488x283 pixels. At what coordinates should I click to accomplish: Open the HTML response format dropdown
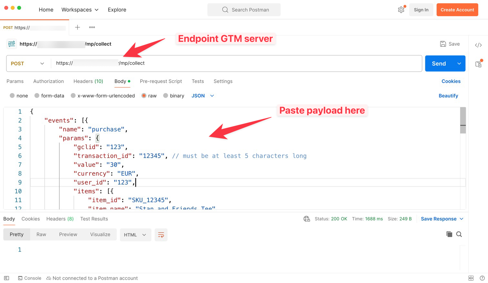pos(135,235)
